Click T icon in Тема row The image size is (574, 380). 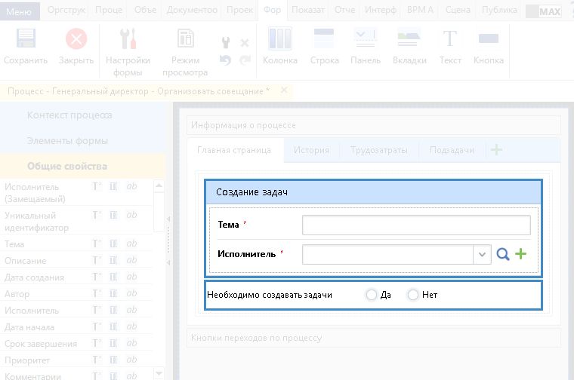[96, 244]
